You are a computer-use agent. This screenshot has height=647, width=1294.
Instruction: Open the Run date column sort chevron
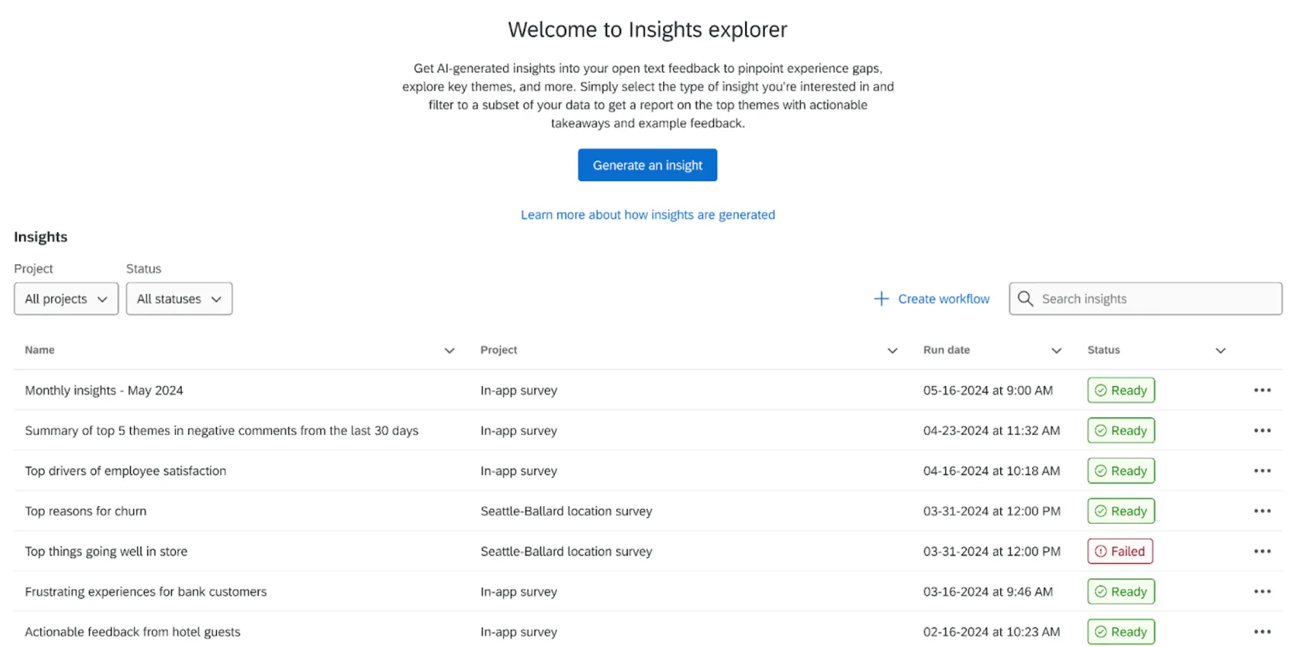[1056, 351]
